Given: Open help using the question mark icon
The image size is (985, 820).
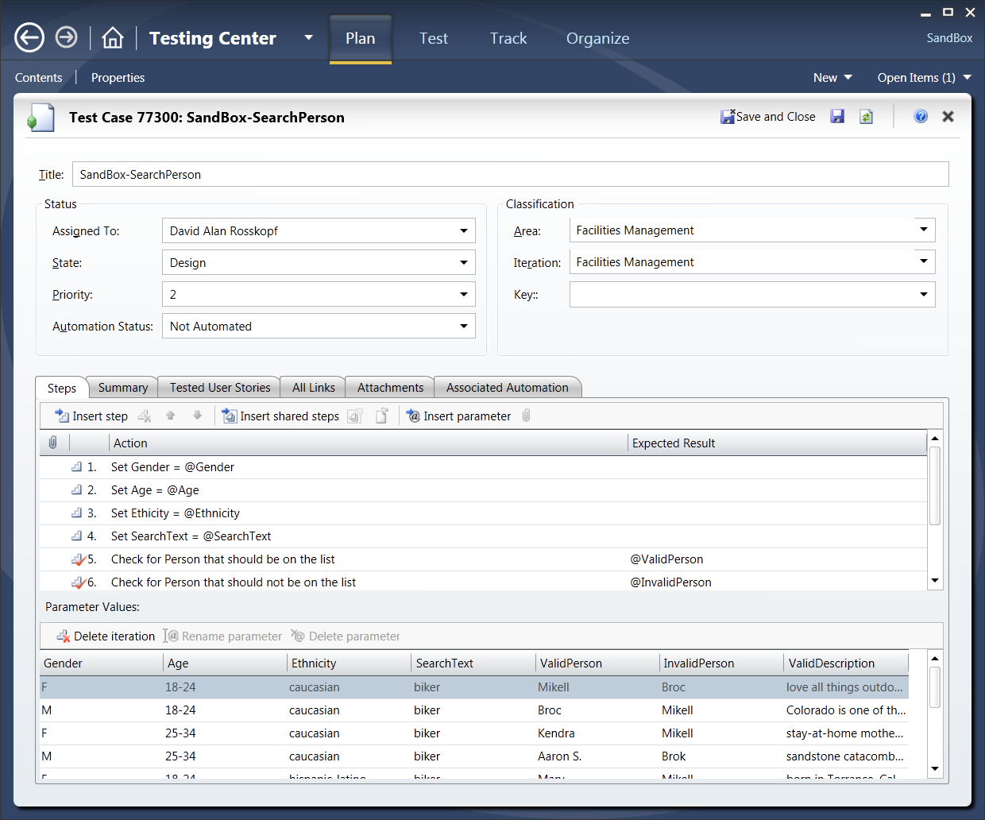Looking at the screenshot, I should pos(921,116).
